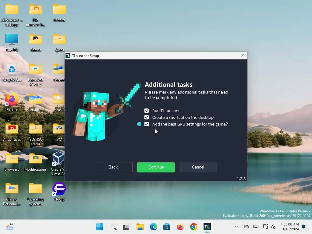312x234 pixels.
Task: Toggle Create a shortcut on the desktop checkbox
Action: (147, 117)
